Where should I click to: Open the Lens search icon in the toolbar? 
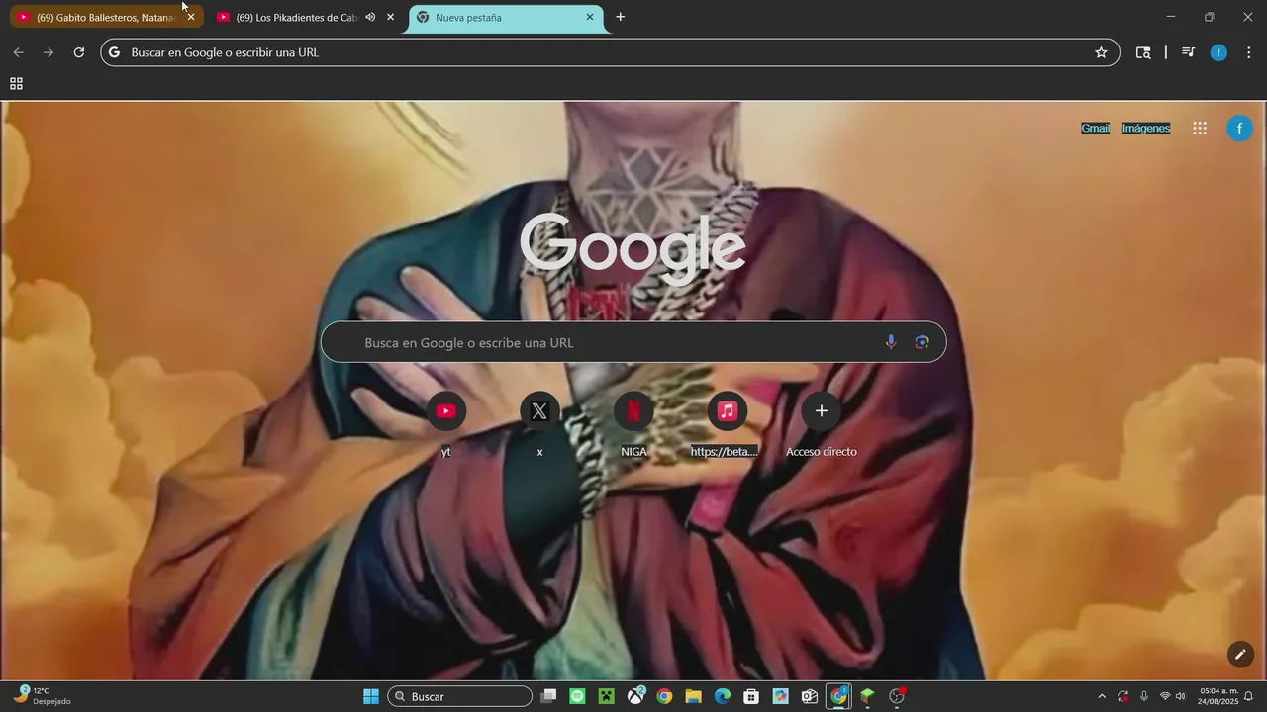tap(1143, 52)
